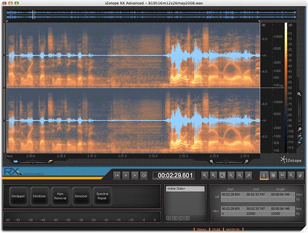308x233 pixels.
Task: Open the Hum Removal module
Action: coord(60,196)
